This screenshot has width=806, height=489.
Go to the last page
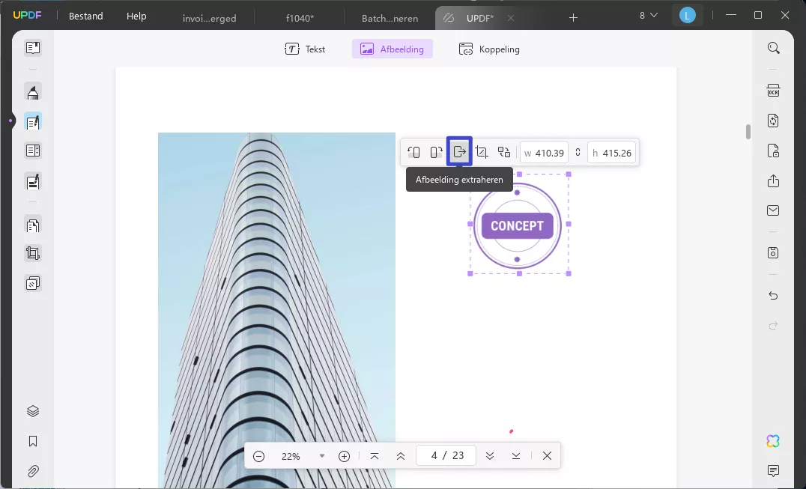coord(516,455)
